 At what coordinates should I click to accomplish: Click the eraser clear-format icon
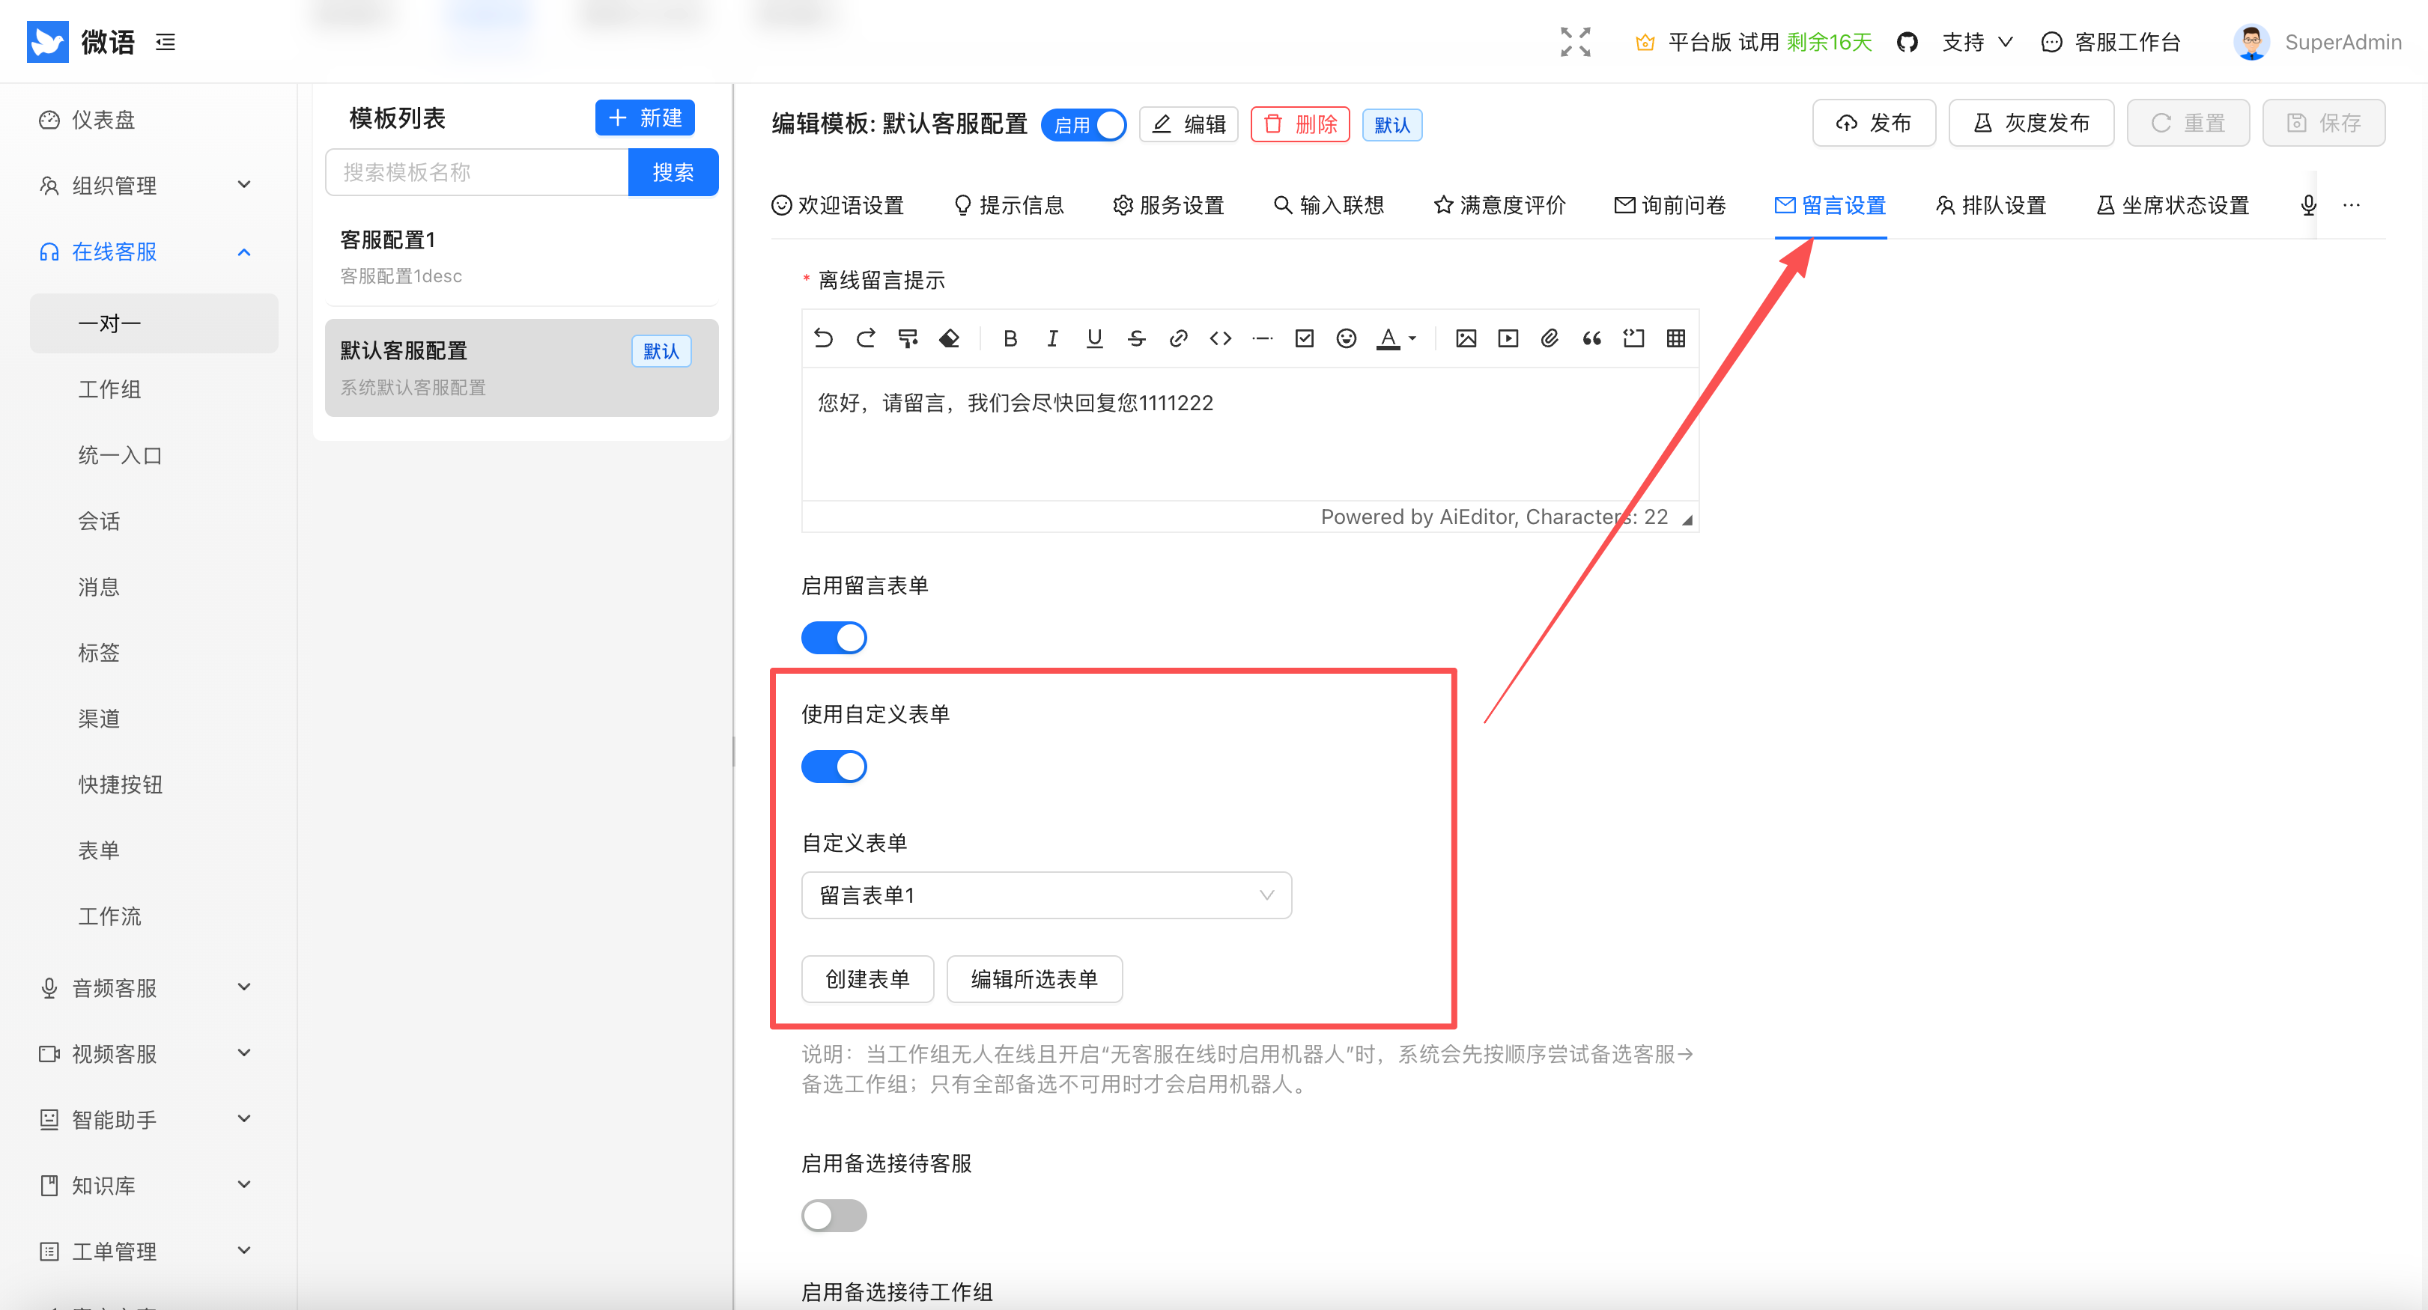[949, 338]
